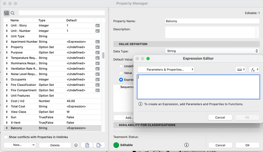Select the Fire Compartment row
The image size is (263, 152).
tap(52, 90)
